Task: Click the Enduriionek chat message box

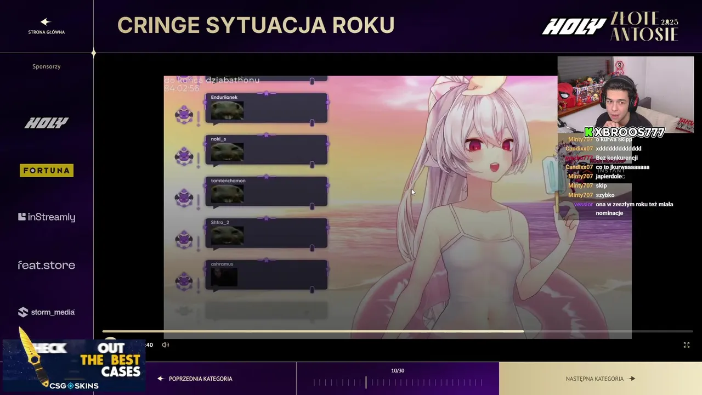Action: (x=267, y=108)
